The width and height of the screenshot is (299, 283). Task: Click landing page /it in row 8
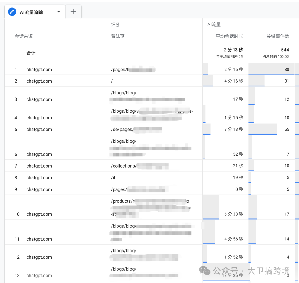tap(113, 178)
